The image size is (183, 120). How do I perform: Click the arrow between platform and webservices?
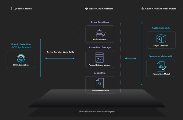(131, 58)
